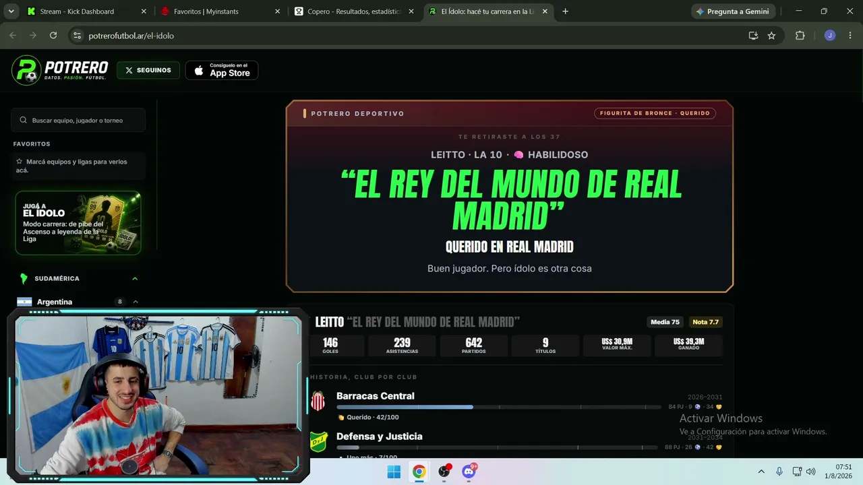The height and width of the screenshot is (485, 863).
Task: Focus the team, player or tournament search field
Action: pos(78,120)
